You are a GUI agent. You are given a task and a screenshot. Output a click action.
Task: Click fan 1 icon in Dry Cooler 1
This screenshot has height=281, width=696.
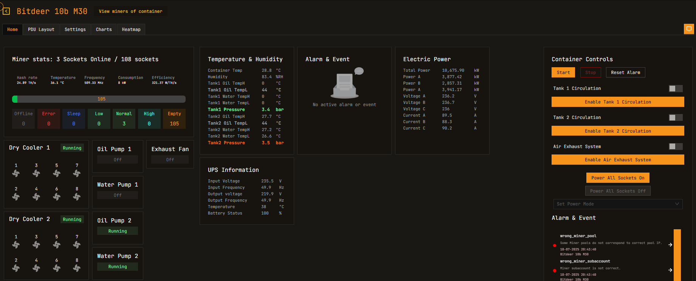click(x=16, y=173)
